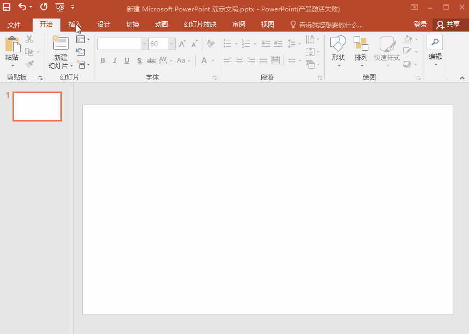469x334 pixels.
Task: Click the Paste clipboard icon
Action: click(11, 45)
